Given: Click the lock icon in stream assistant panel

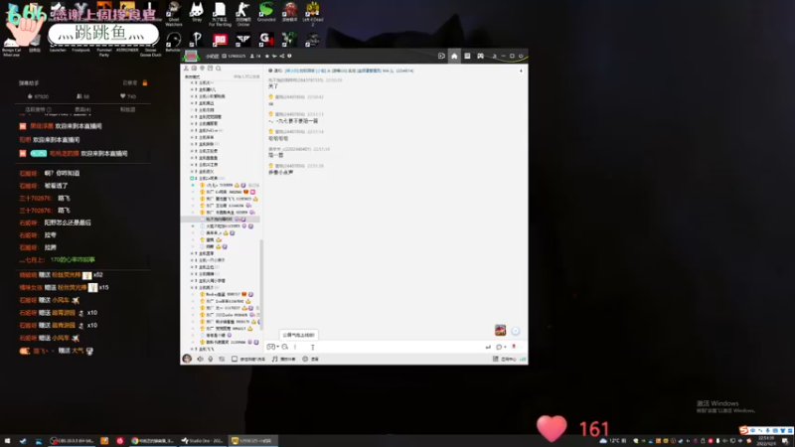Looking at the screenshot, I should (144, 82).
